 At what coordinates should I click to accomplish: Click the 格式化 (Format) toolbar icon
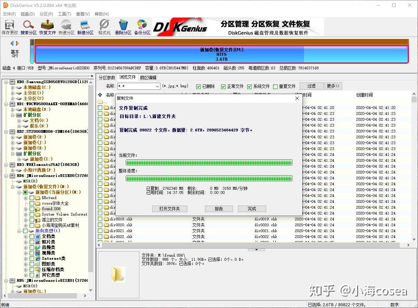(x=104, y=27)
